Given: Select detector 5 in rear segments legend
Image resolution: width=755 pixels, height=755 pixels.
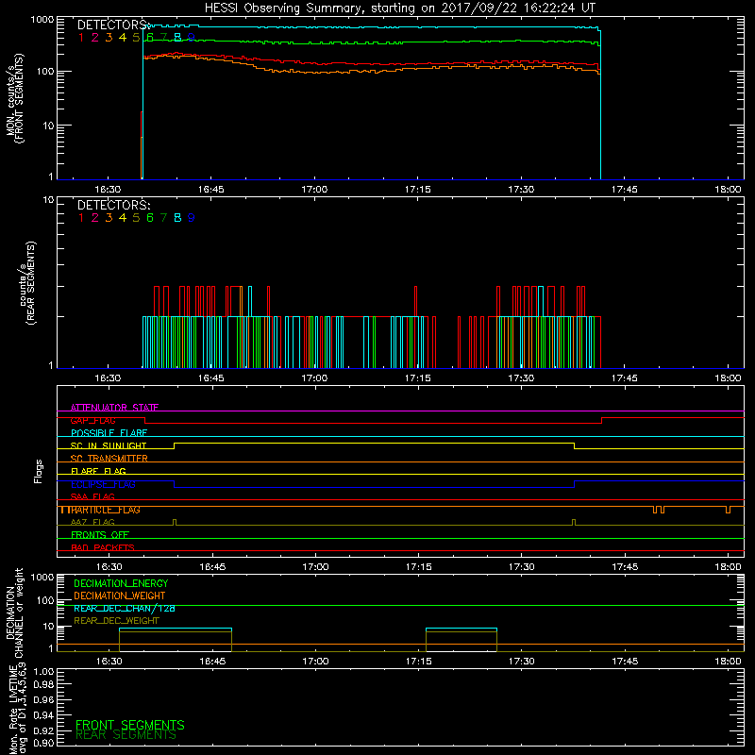Looking at the screenshot, I should point(136,218).
